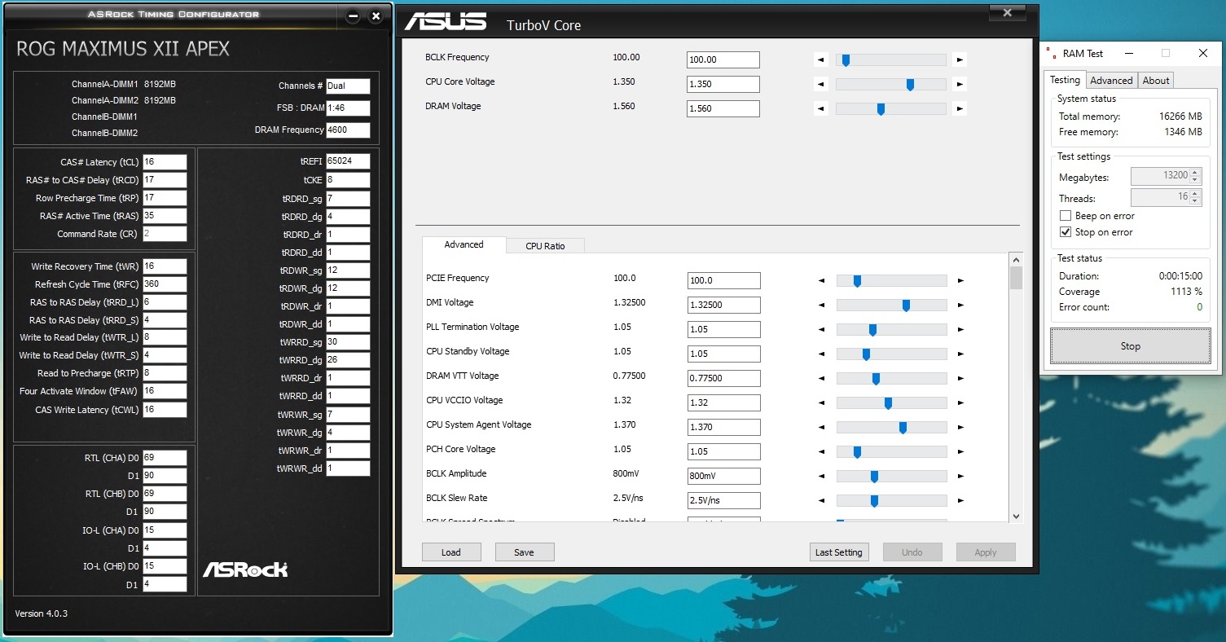Lower DMI Voltage using its left arrow
1226x642 pixels.
822,305
